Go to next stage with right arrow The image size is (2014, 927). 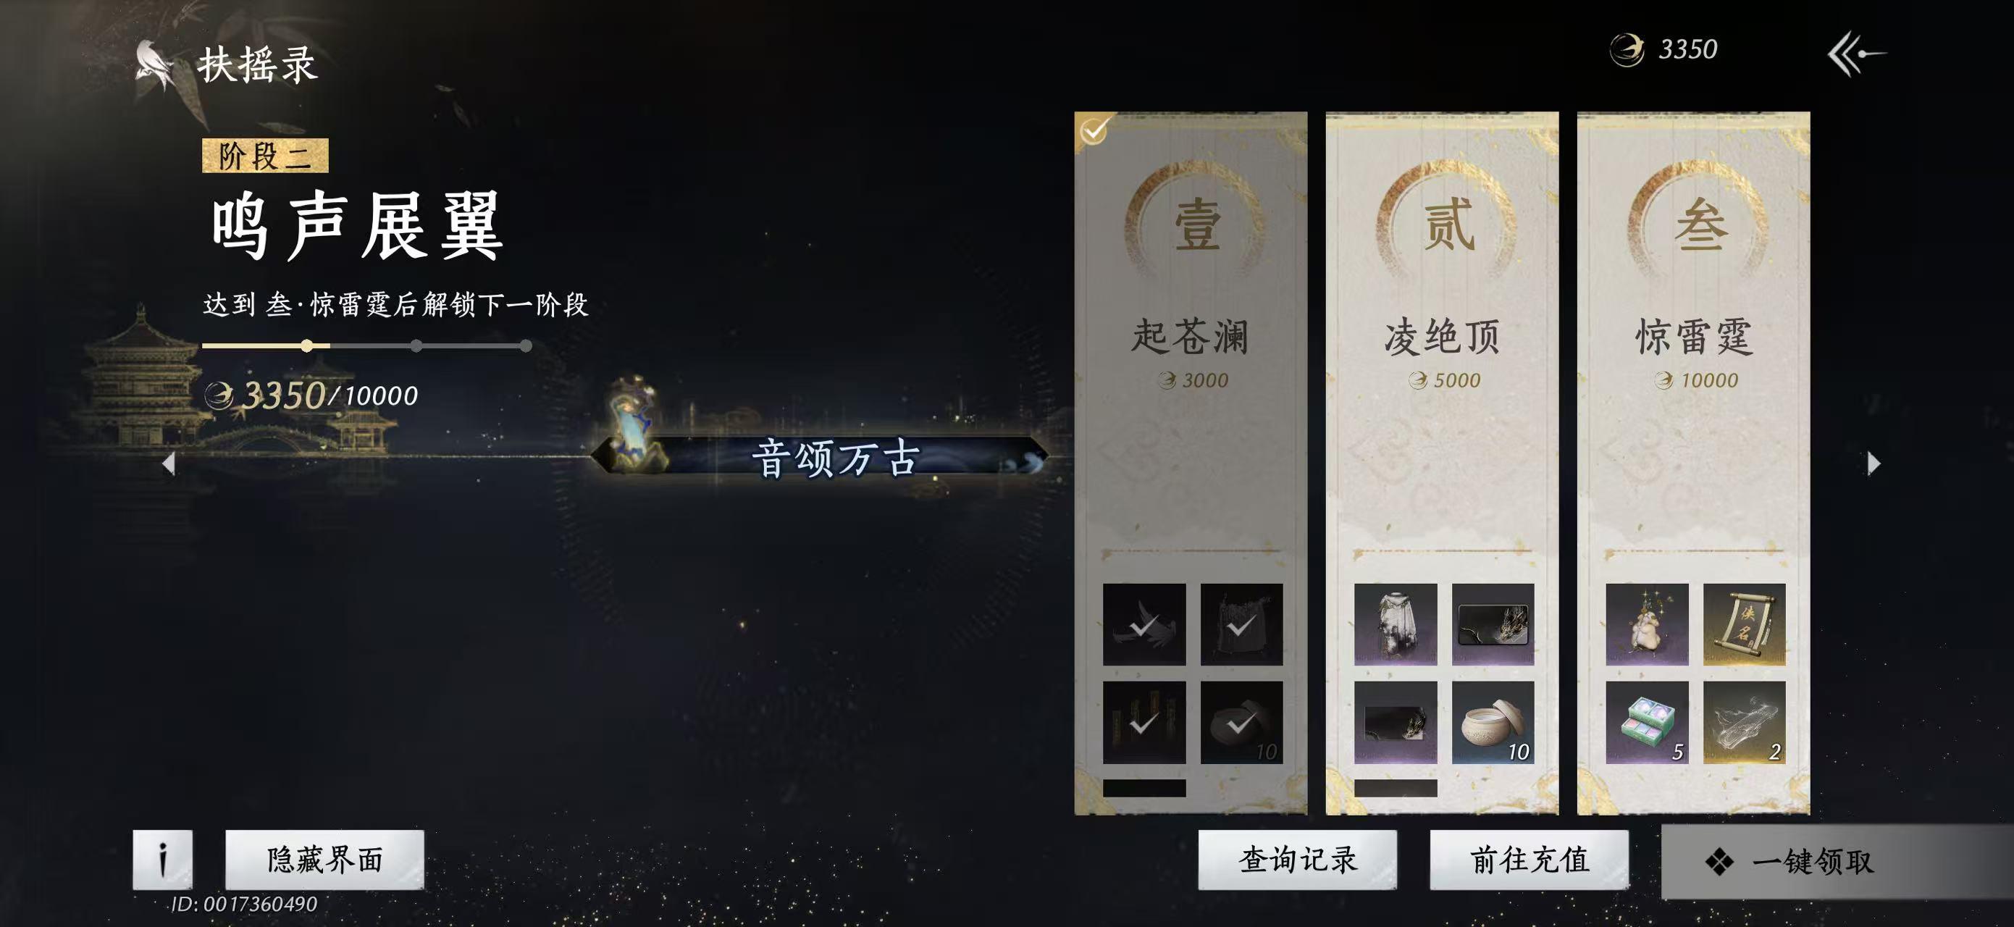[1874, 463]
